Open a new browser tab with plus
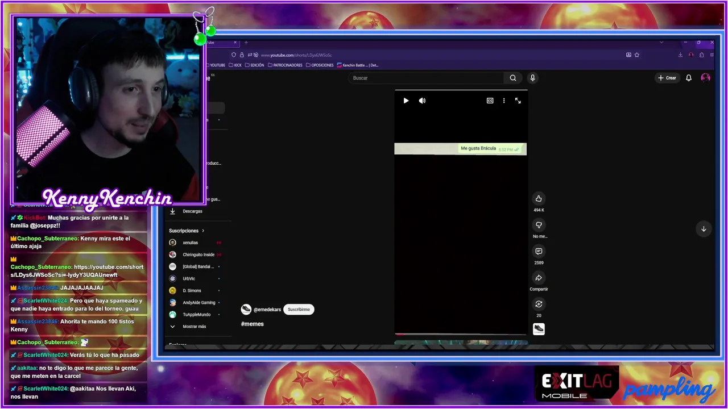 246,43
